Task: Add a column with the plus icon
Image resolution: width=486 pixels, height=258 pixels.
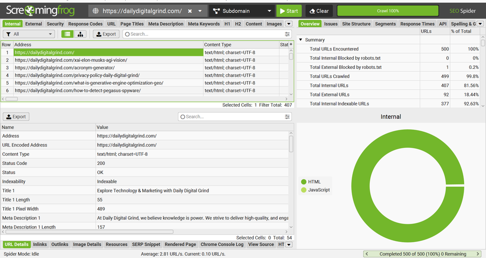Action: 291,44
